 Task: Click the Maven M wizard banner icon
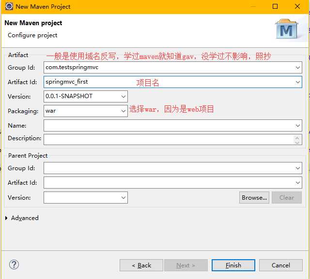click(286, 29)
